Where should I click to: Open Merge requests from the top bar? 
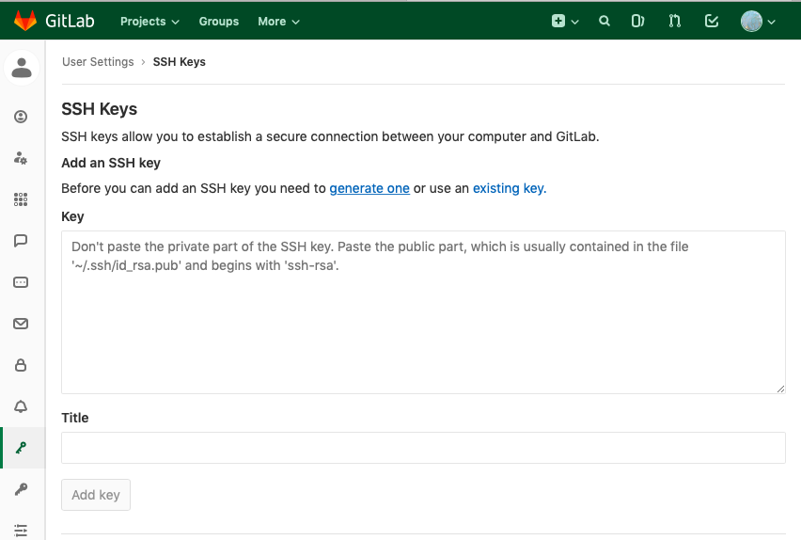(674, 21)
